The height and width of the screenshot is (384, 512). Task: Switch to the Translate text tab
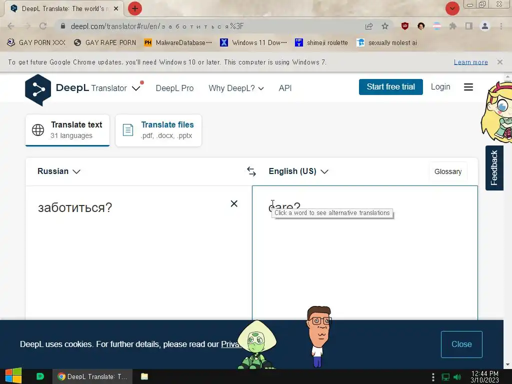point(67,130)
